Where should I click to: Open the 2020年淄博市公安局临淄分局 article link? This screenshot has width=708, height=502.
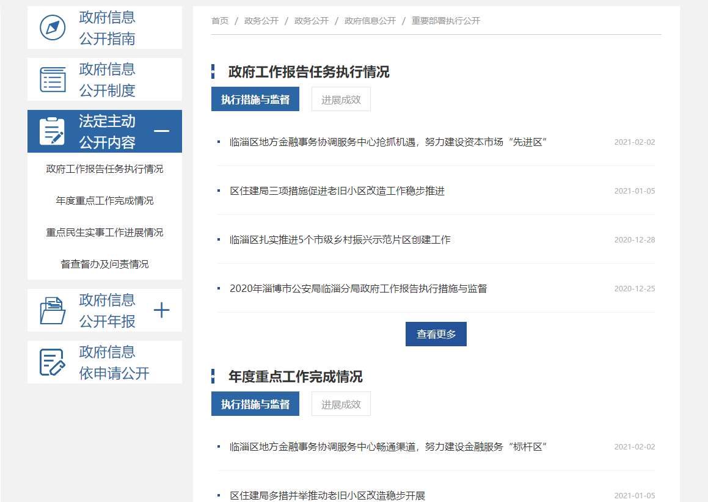pos(358,289)
